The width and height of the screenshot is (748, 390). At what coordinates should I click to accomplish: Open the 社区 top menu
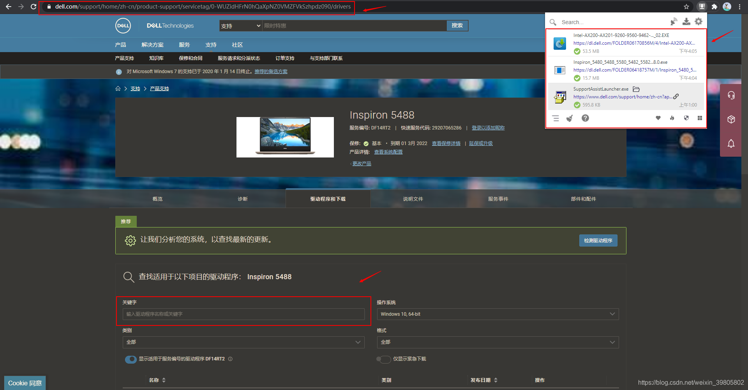tap(237, 45)
